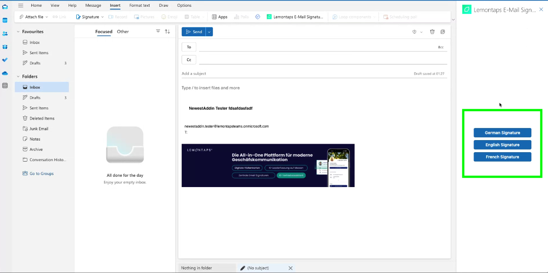Select the Focused inbox tab
The width and height of the screenshot is (548, 273).
(x=104, y=32)
